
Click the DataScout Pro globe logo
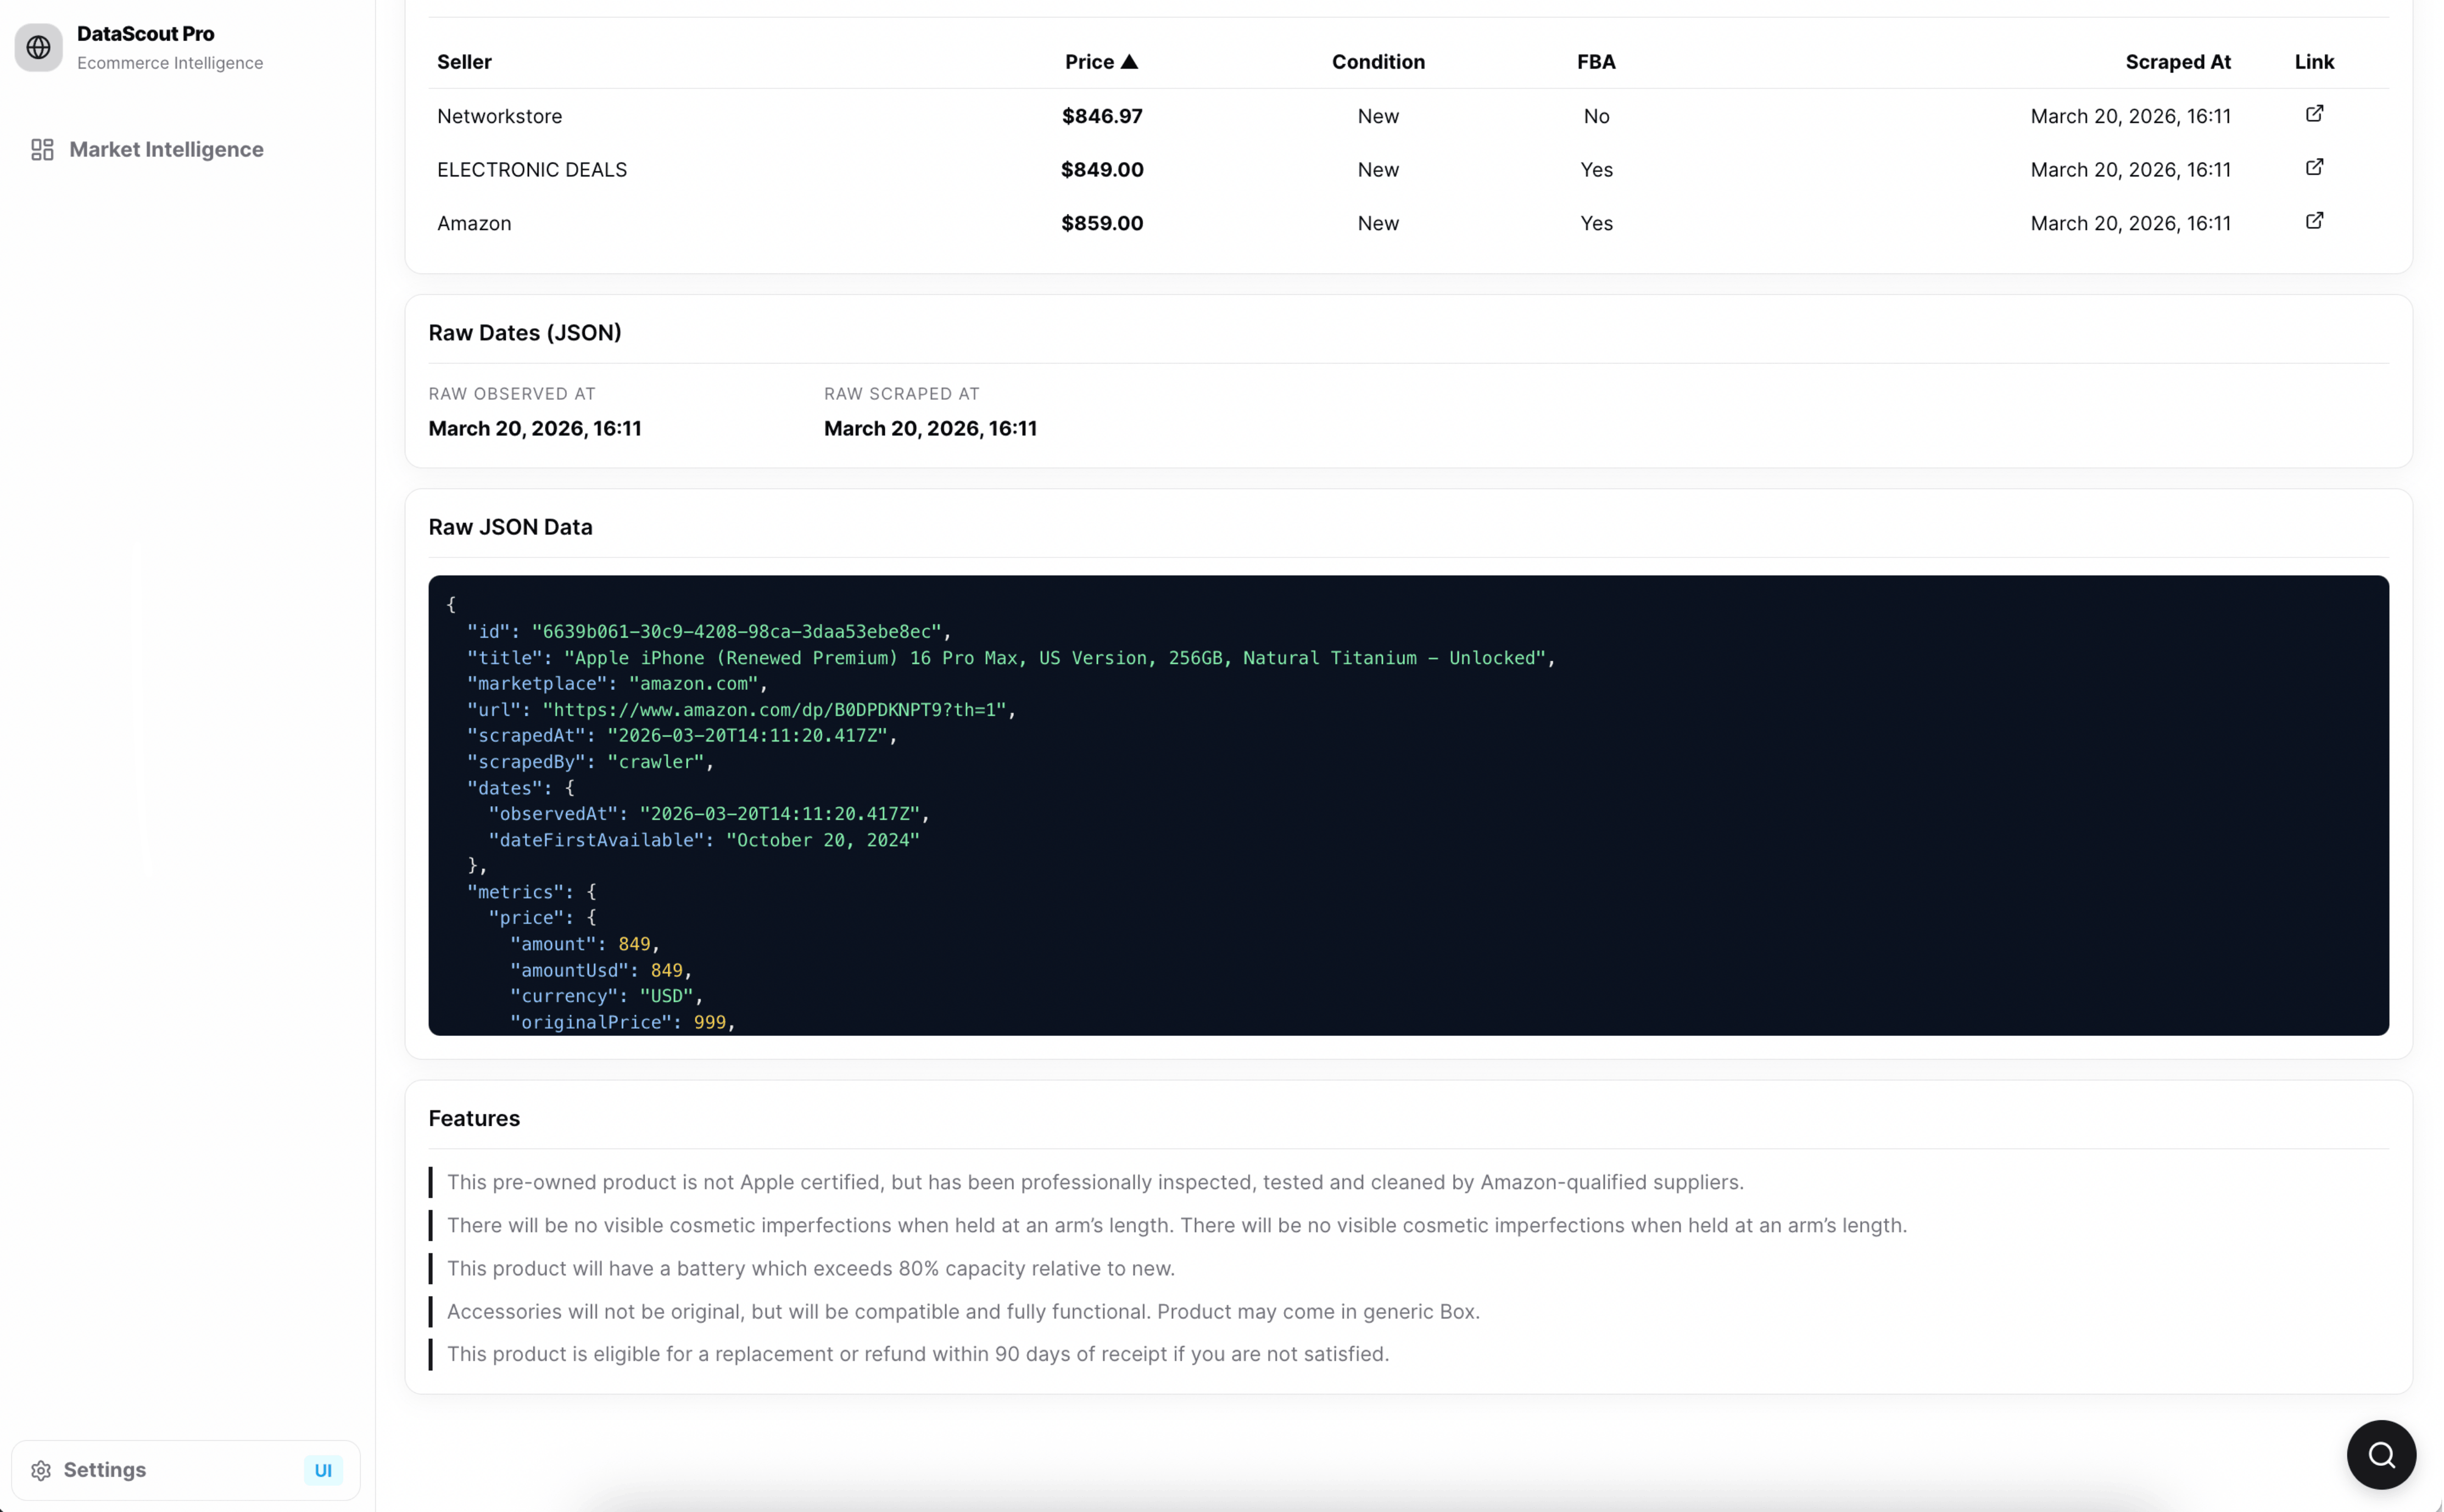click(38, 47)
